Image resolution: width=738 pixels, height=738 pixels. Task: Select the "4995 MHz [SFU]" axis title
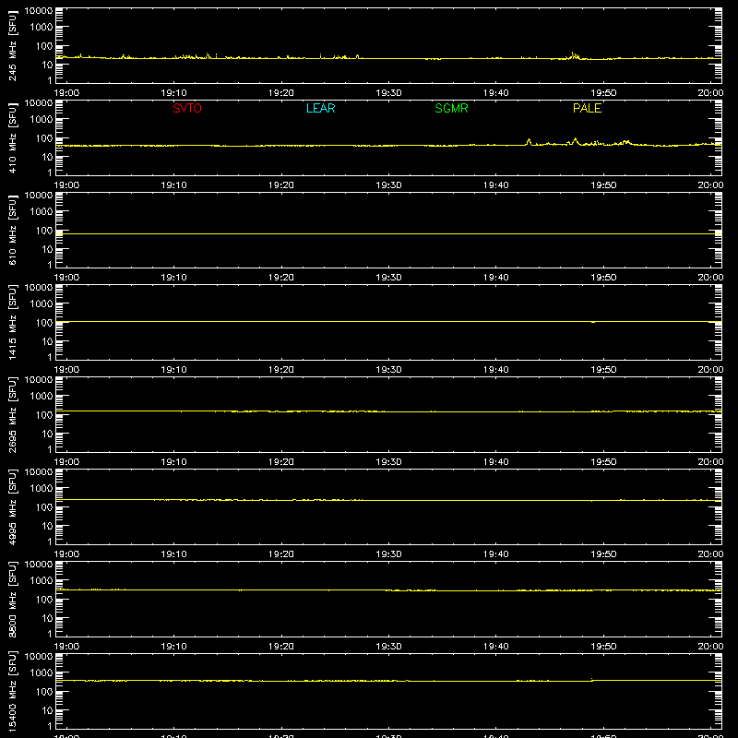tap(13, 506)
